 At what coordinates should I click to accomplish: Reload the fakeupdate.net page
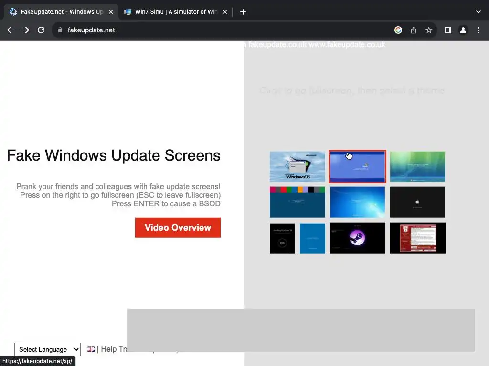click(x=41, y=30)
